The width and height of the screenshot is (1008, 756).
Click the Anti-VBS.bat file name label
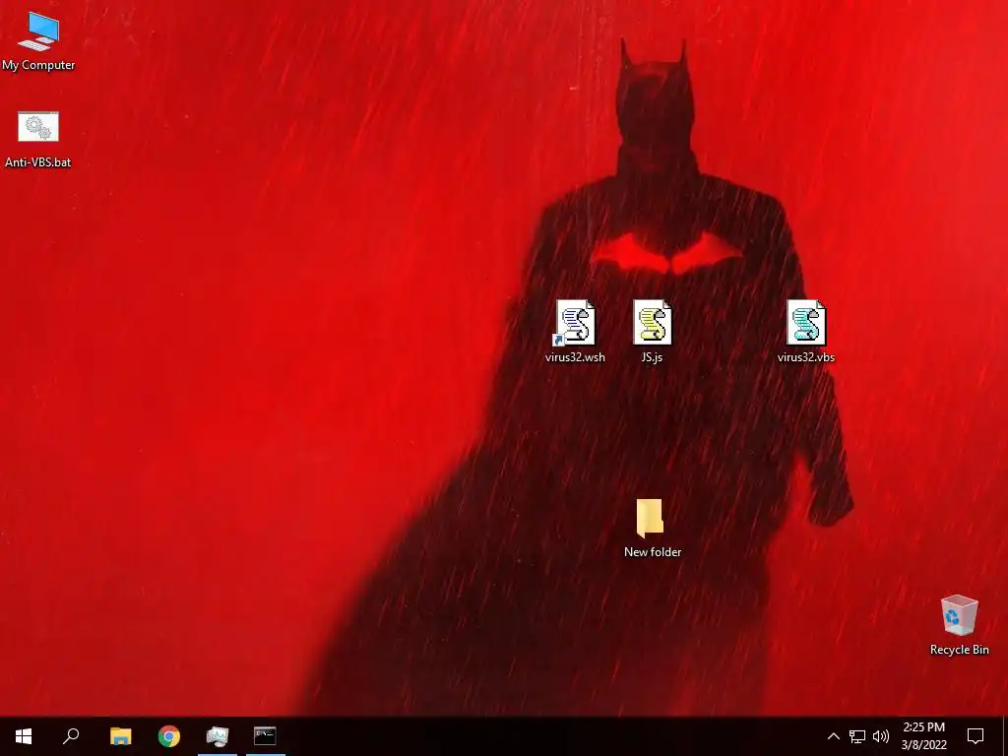coord(38,162)
